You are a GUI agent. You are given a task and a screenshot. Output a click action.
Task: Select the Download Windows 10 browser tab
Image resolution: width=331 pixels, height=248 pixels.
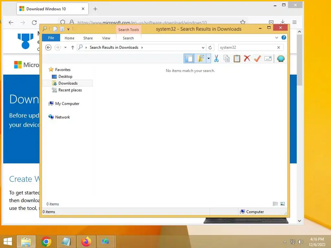[52, 9]
